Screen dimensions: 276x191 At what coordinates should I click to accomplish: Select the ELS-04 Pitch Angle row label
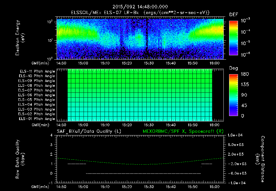point(37,104)
